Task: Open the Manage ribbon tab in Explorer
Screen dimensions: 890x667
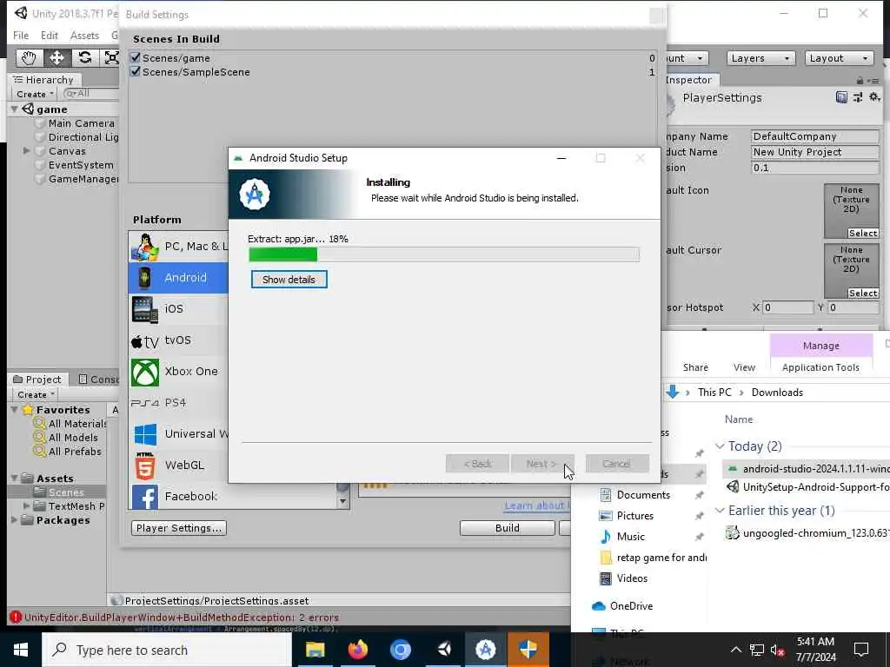Action: pyautogui.click(x=820, y=346)
